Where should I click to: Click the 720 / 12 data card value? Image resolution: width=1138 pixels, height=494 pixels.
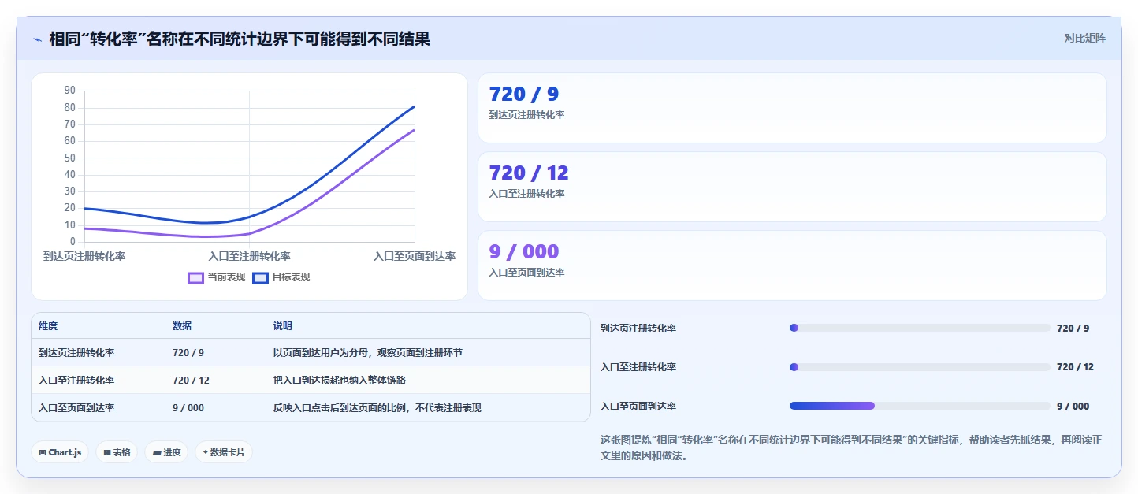[x=529, y=173]
